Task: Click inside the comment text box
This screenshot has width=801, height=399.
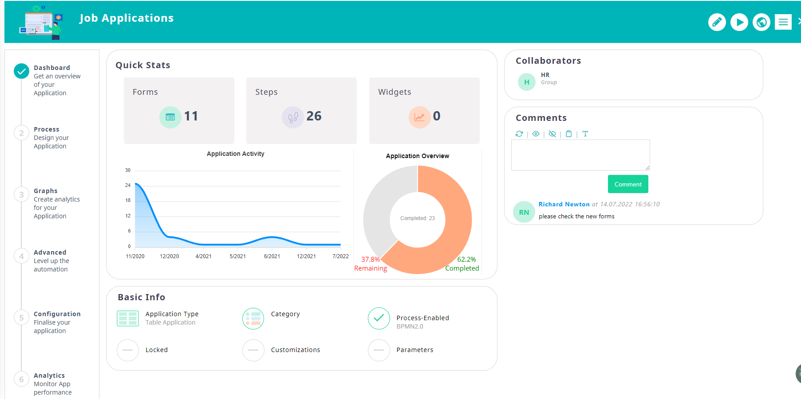Action: [580, 155]
